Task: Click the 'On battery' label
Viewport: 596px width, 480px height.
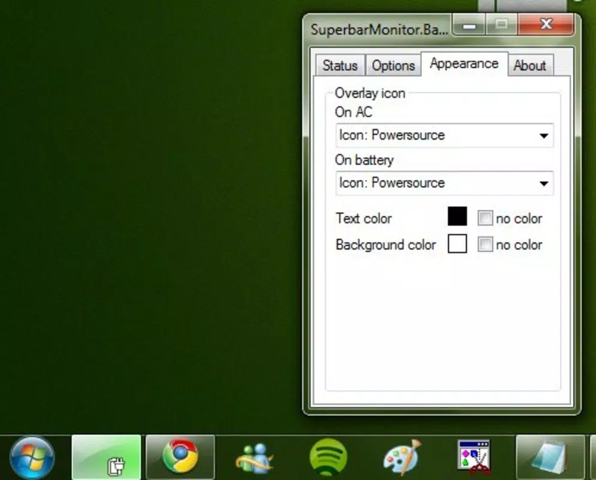Action: point(364,160)
